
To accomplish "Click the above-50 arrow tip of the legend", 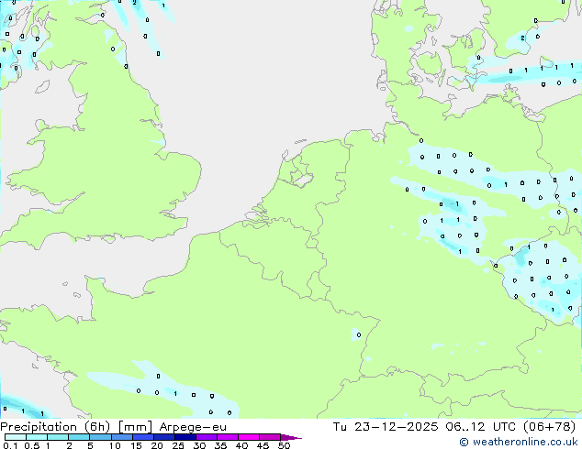I will pyautogui.click(x=291, y=437).
